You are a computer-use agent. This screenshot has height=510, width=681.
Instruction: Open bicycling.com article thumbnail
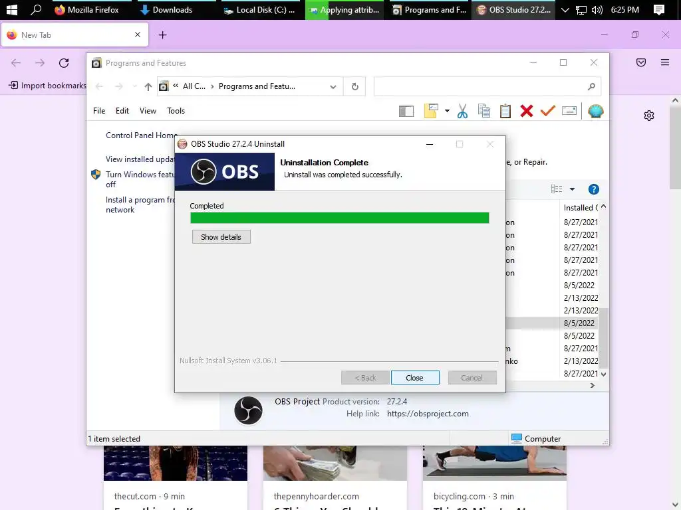(x=495, y=463)
